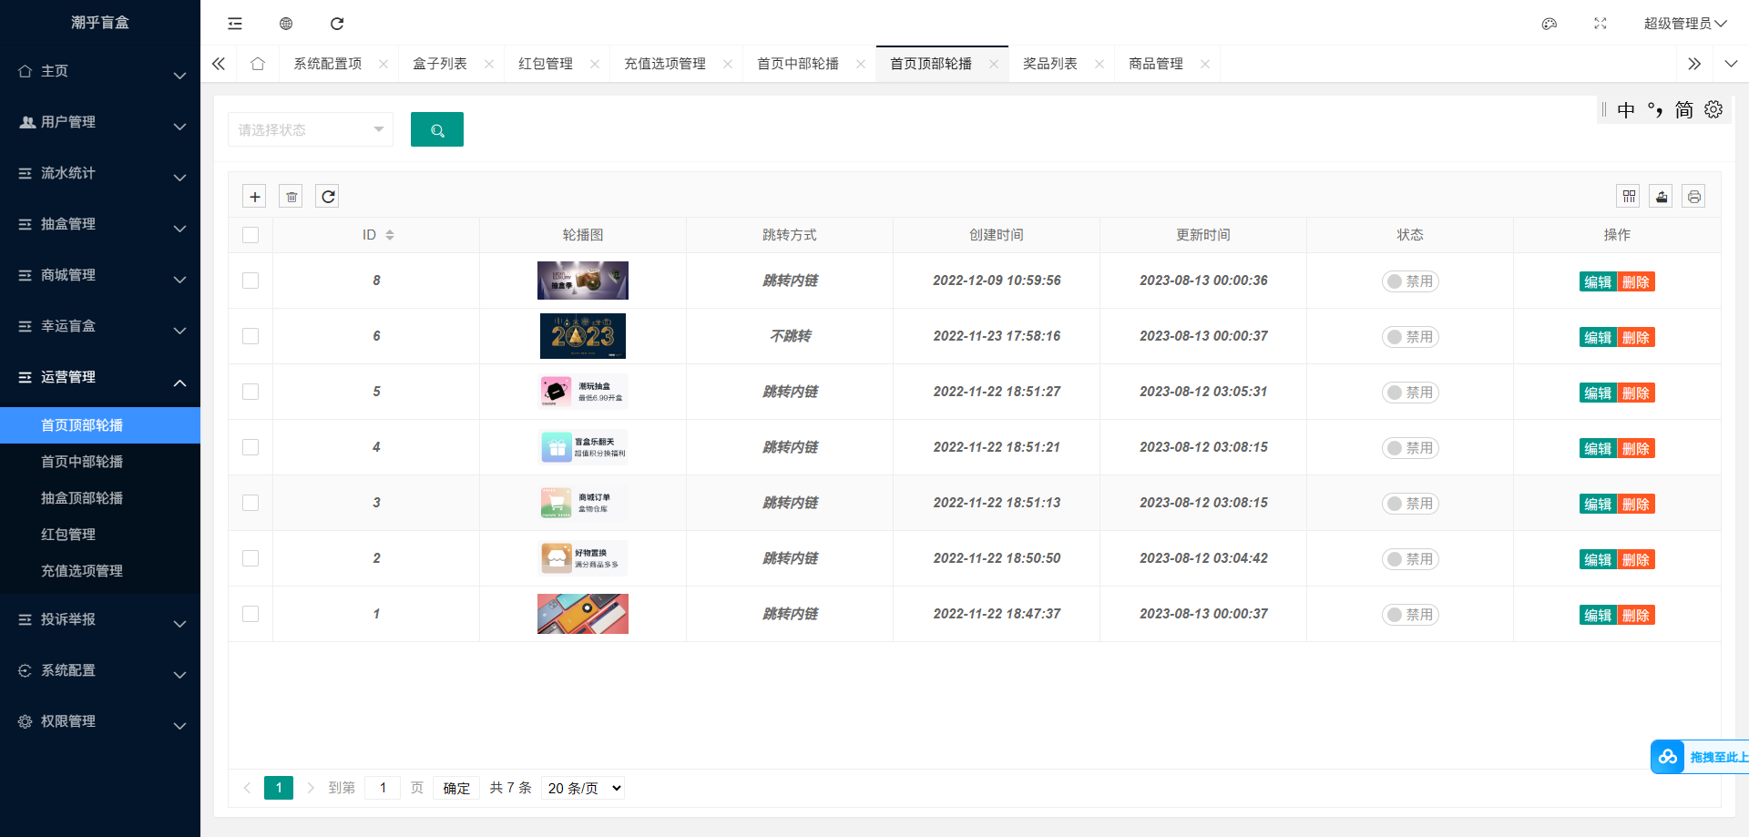The height and width of the screenshot is (837, 1749).
Task: Open the column filter grid icon
Action: coord(1629,197)
